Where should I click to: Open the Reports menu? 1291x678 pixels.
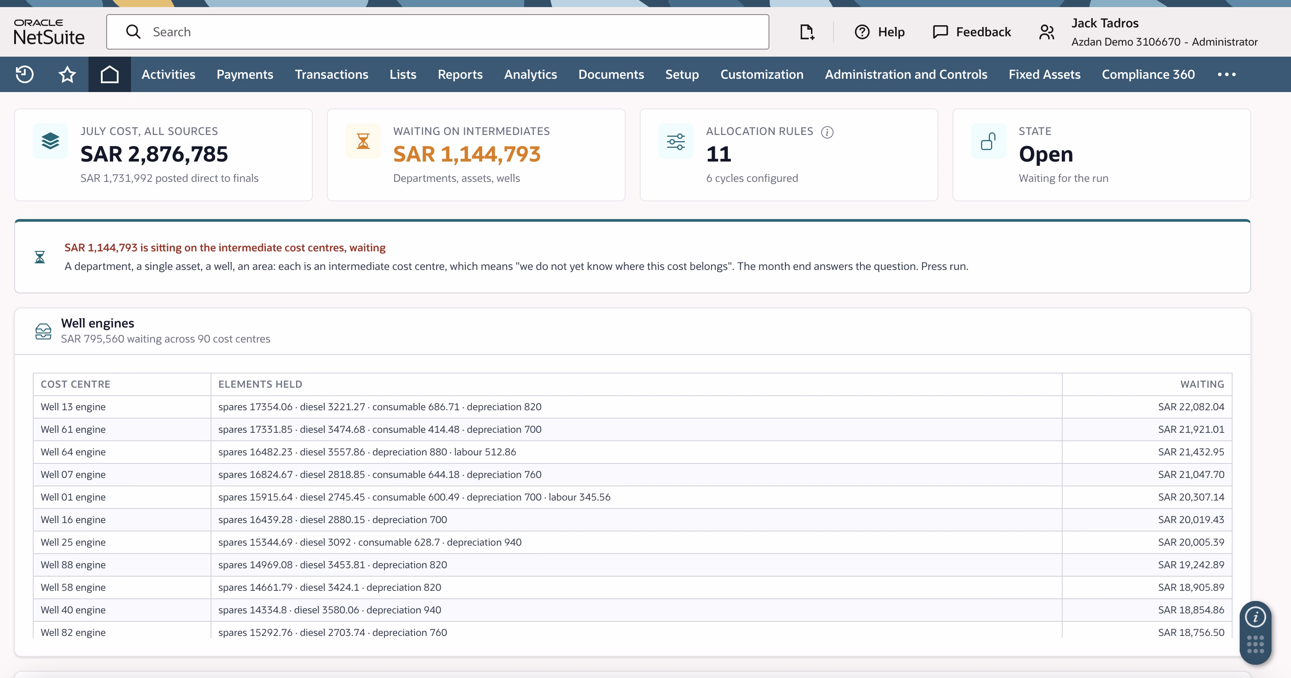point(460,74)
